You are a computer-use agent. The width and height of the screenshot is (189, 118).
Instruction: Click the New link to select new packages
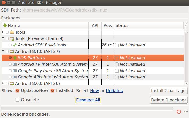pyautogui.click(x=95, y=91)
